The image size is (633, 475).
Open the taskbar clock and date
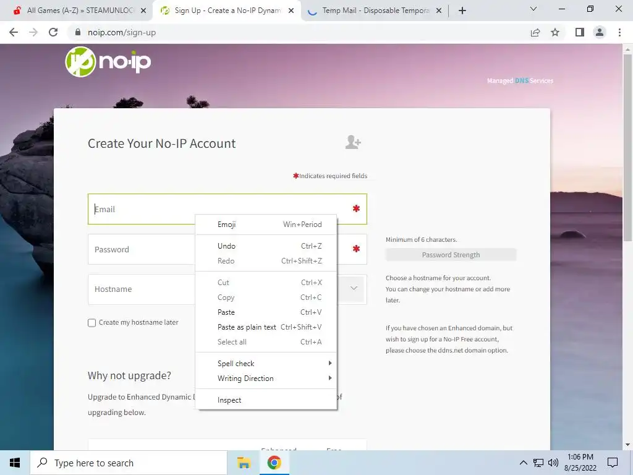580,463
